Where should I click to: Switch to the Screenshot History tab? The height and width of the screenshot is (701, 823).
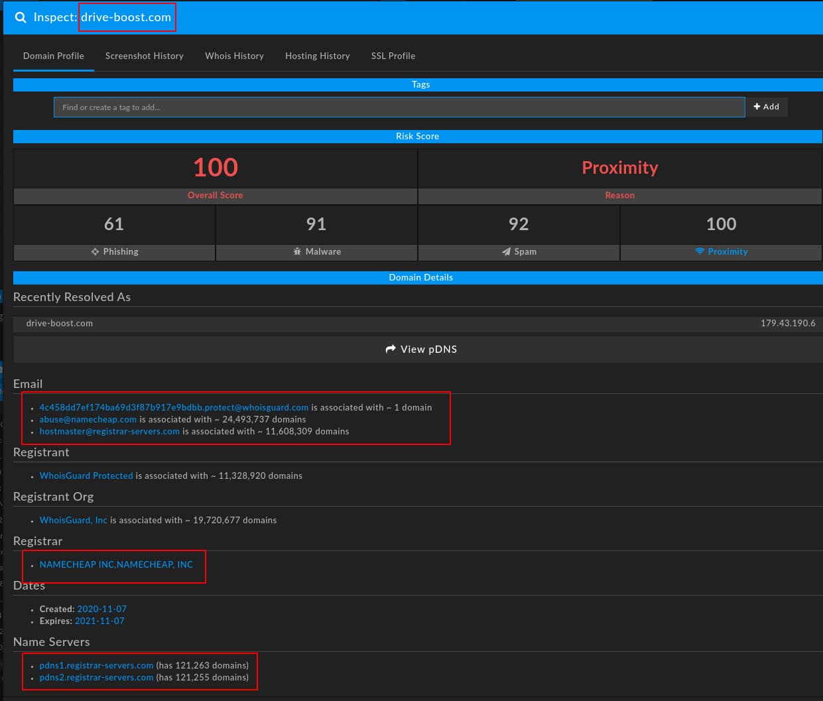144,56
